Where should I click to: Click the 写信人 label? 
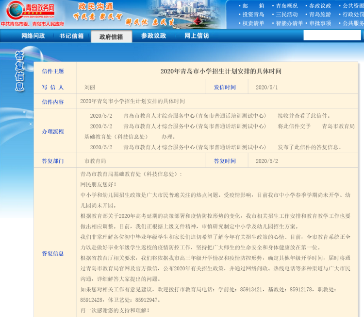tap(53, 87)
